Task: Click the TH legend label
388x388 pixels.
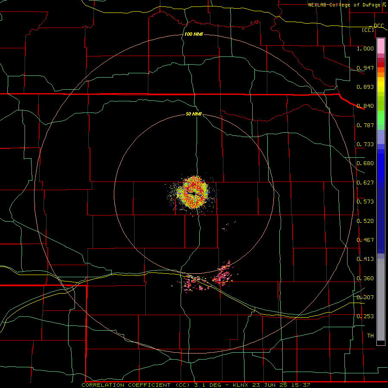Action: click(x=370, y=336)
